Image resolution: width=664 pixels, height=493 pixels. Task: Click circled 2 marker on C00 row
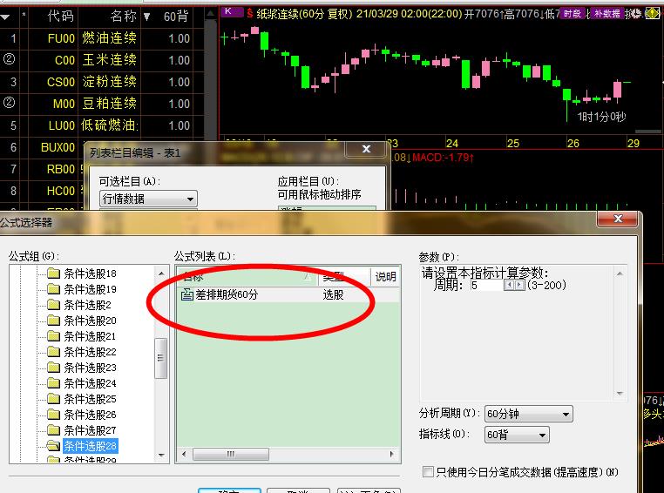[9, 58]
